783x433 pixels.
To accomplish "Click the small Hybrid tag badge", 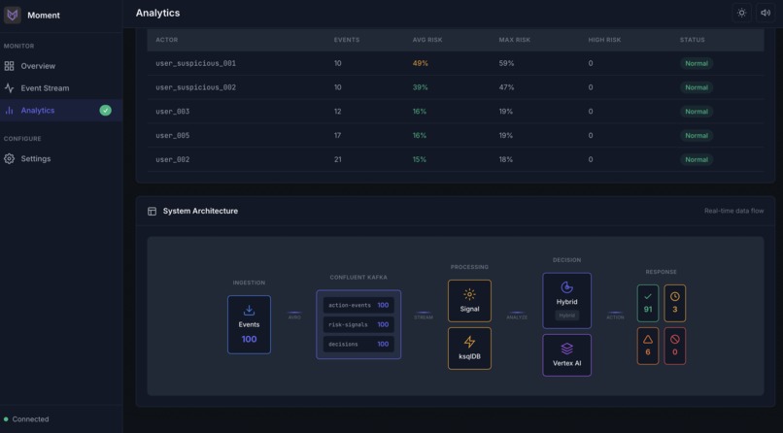I will tap(566, 316).
